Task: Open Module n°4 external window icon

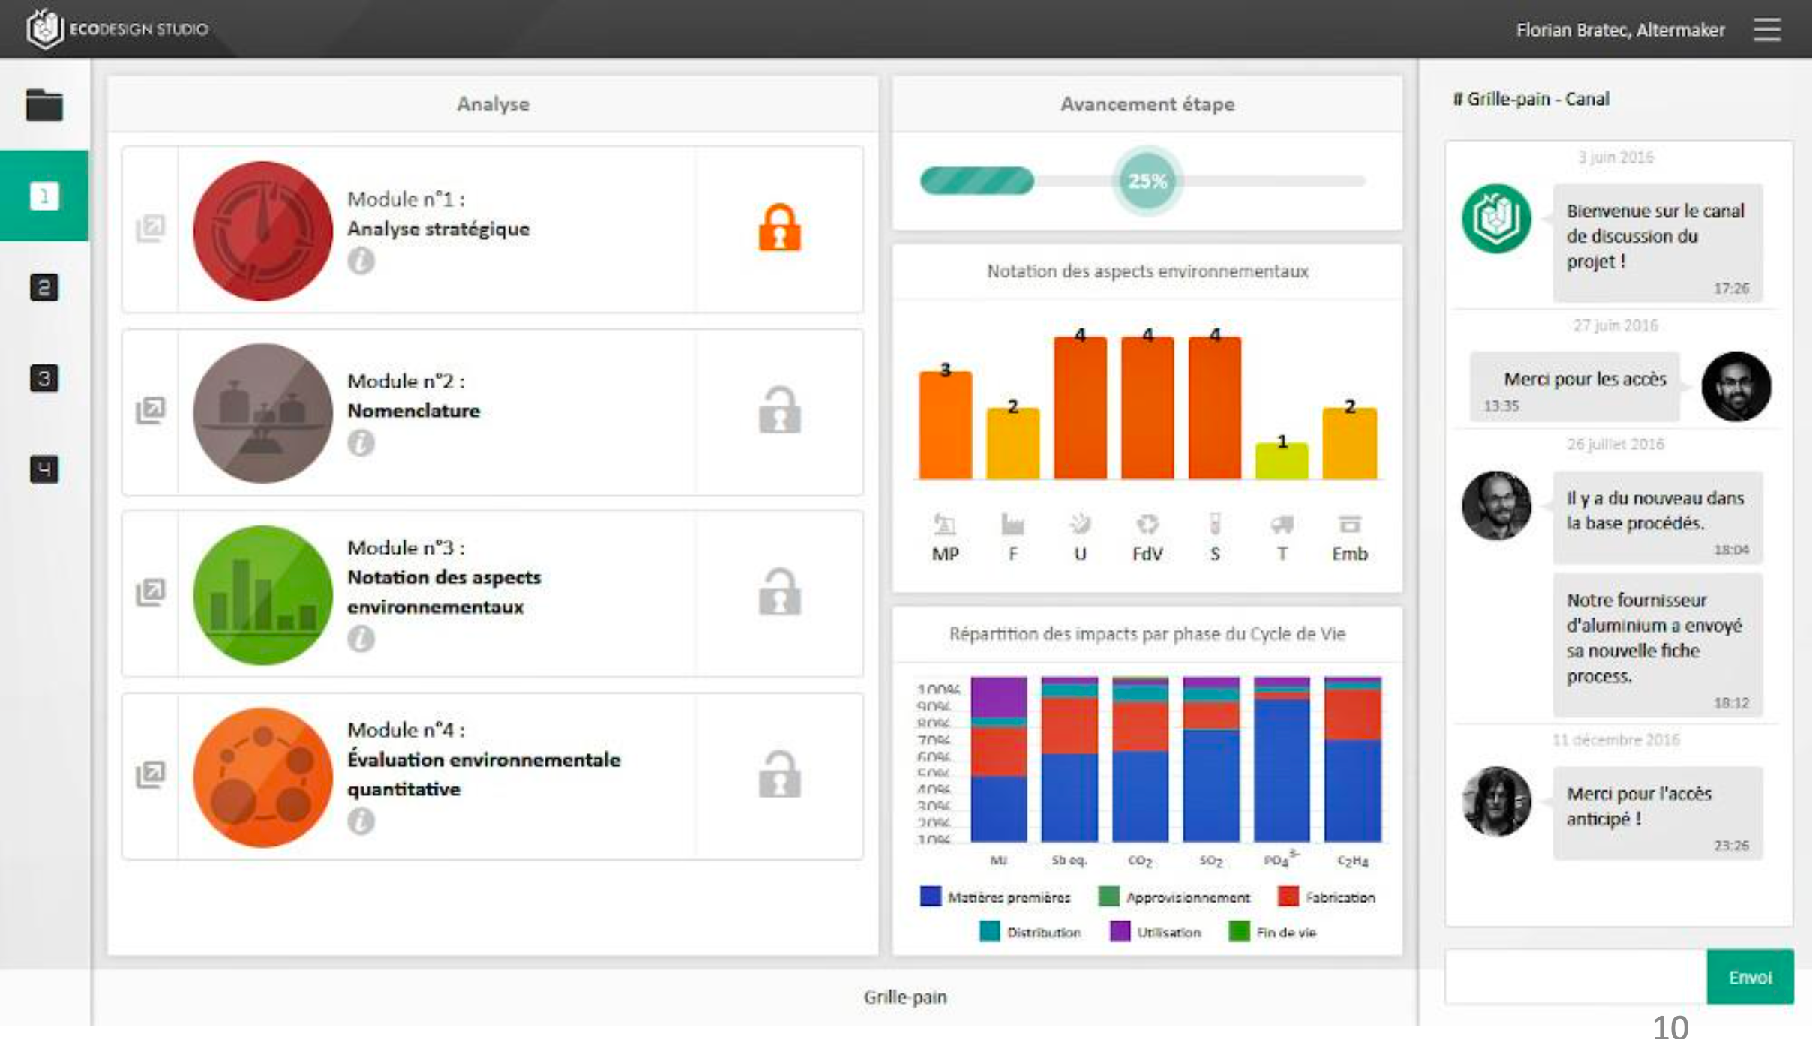Action: pos(150,774)
